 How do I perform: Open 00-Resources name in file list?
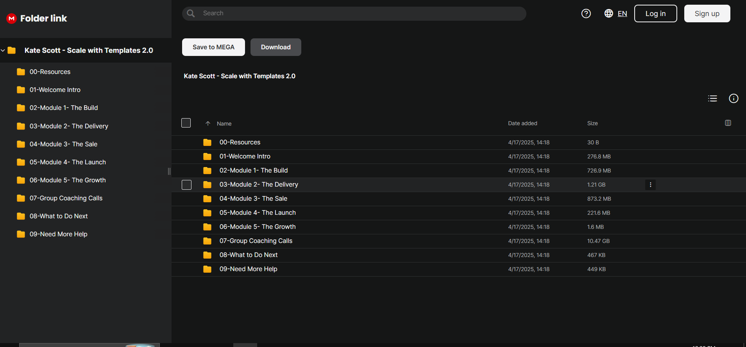point(240,142)
